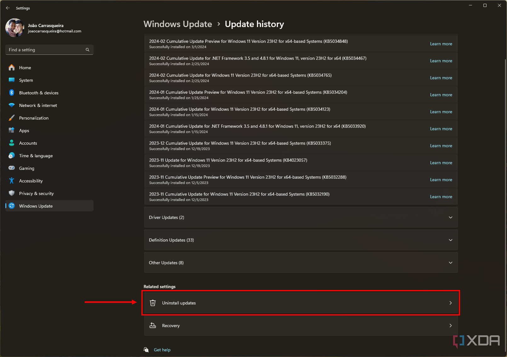Select the Apps icon in sidebar

tap(12, 130)
